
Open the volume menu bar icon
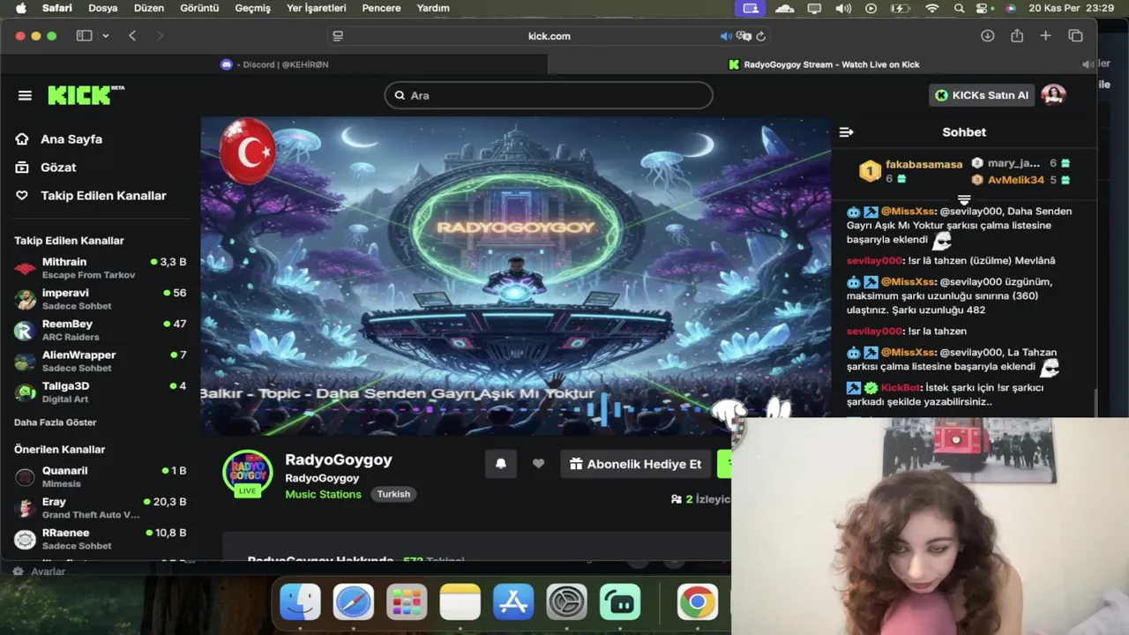click(x=843, y=8)
